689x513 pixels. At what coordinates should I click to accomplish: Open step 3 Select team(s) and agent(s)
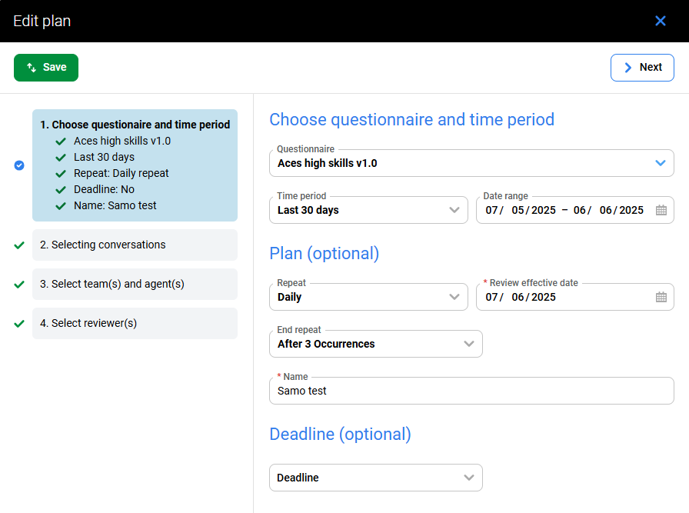[135, 285]
